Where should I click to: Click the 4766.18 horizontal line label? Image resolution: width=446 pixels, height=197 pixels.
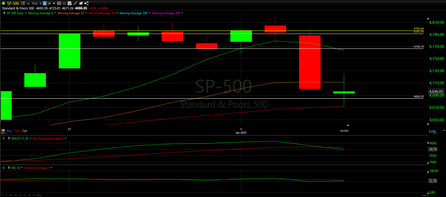[419, 47]
